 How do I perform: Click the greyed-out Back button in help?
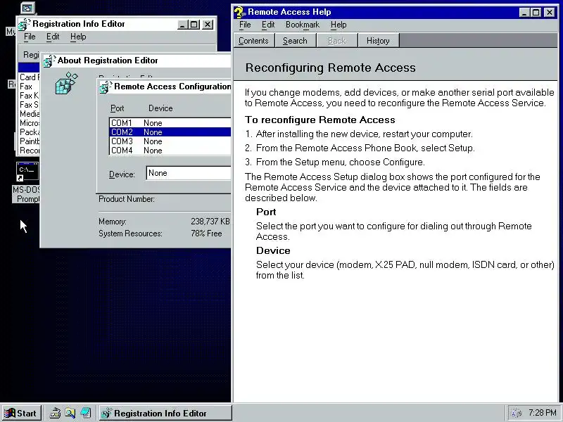337,41
